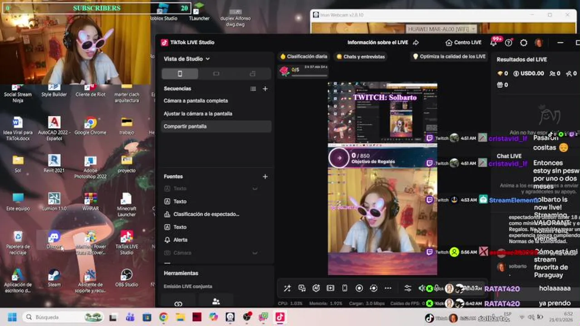Screen dimensions: 580x326
Task: Open TikTok LIVE Studio taskbar icon
Action: [280, 317]
